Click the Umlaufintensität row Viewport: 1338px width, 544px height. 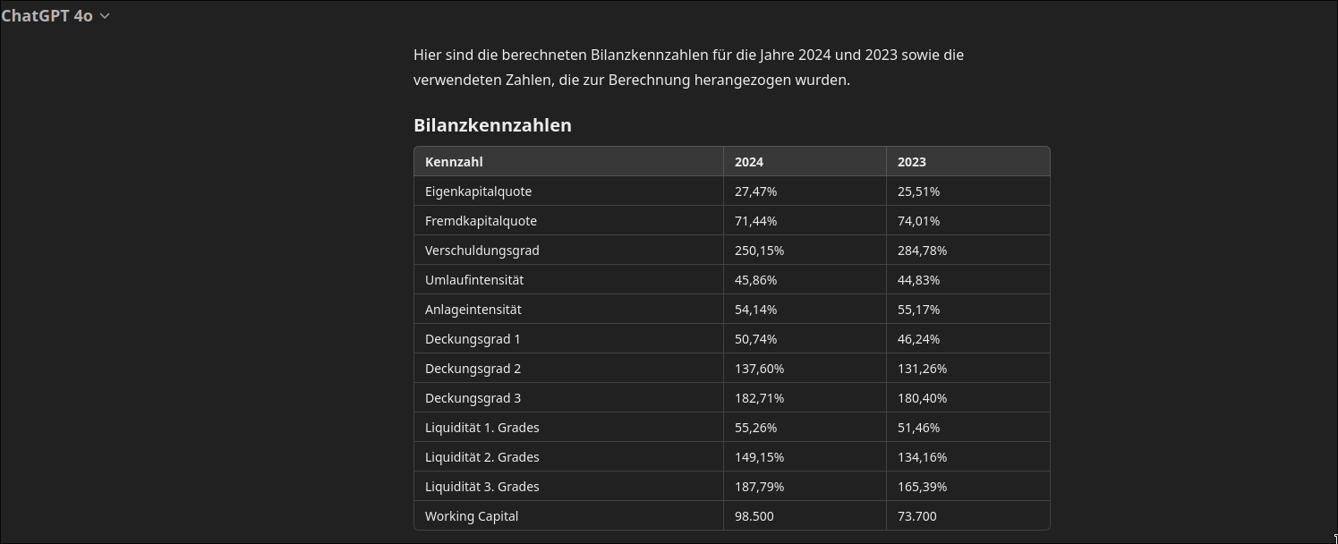tap(475, 279)
